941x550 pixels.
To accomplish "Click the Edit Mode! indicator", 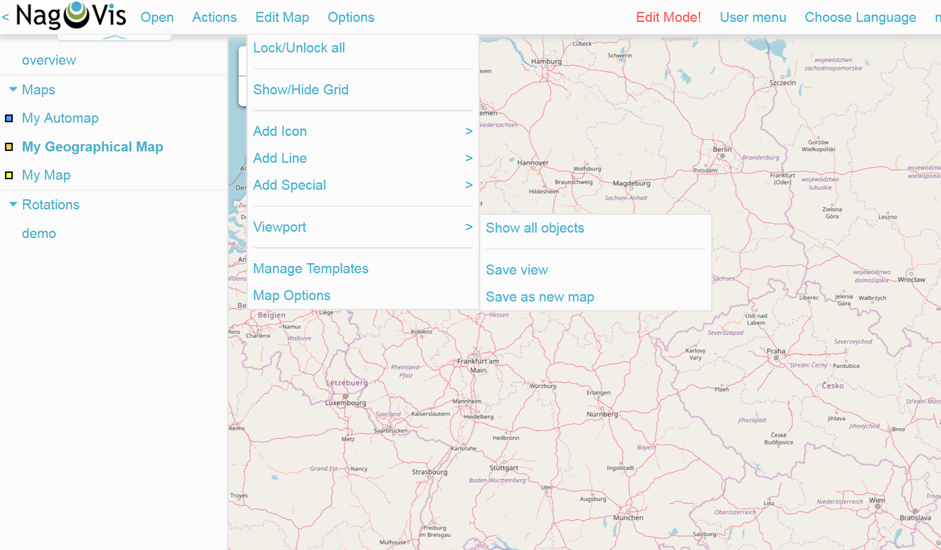I will [x=668, y=17].
